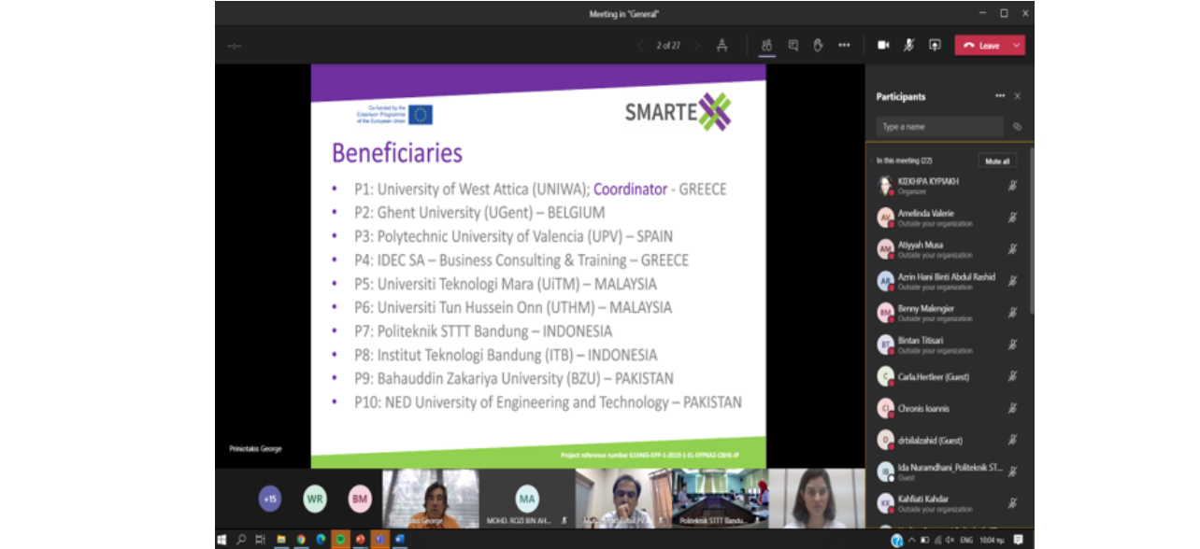The width and height of the screenshot is (1200, 549).
Task: Open presenter view podium icon
Action: 722,45
